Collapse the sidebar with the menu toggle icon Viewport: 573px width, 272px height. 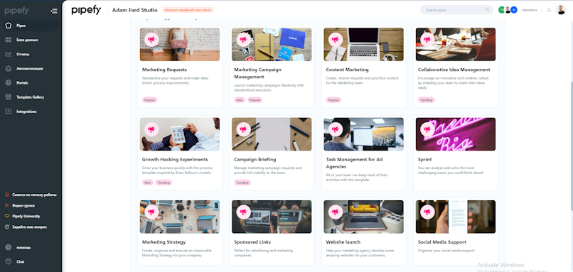[54, 11]
